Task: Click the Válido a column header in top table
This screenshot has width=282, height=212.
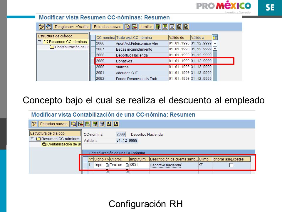Action: pos(201,37)
